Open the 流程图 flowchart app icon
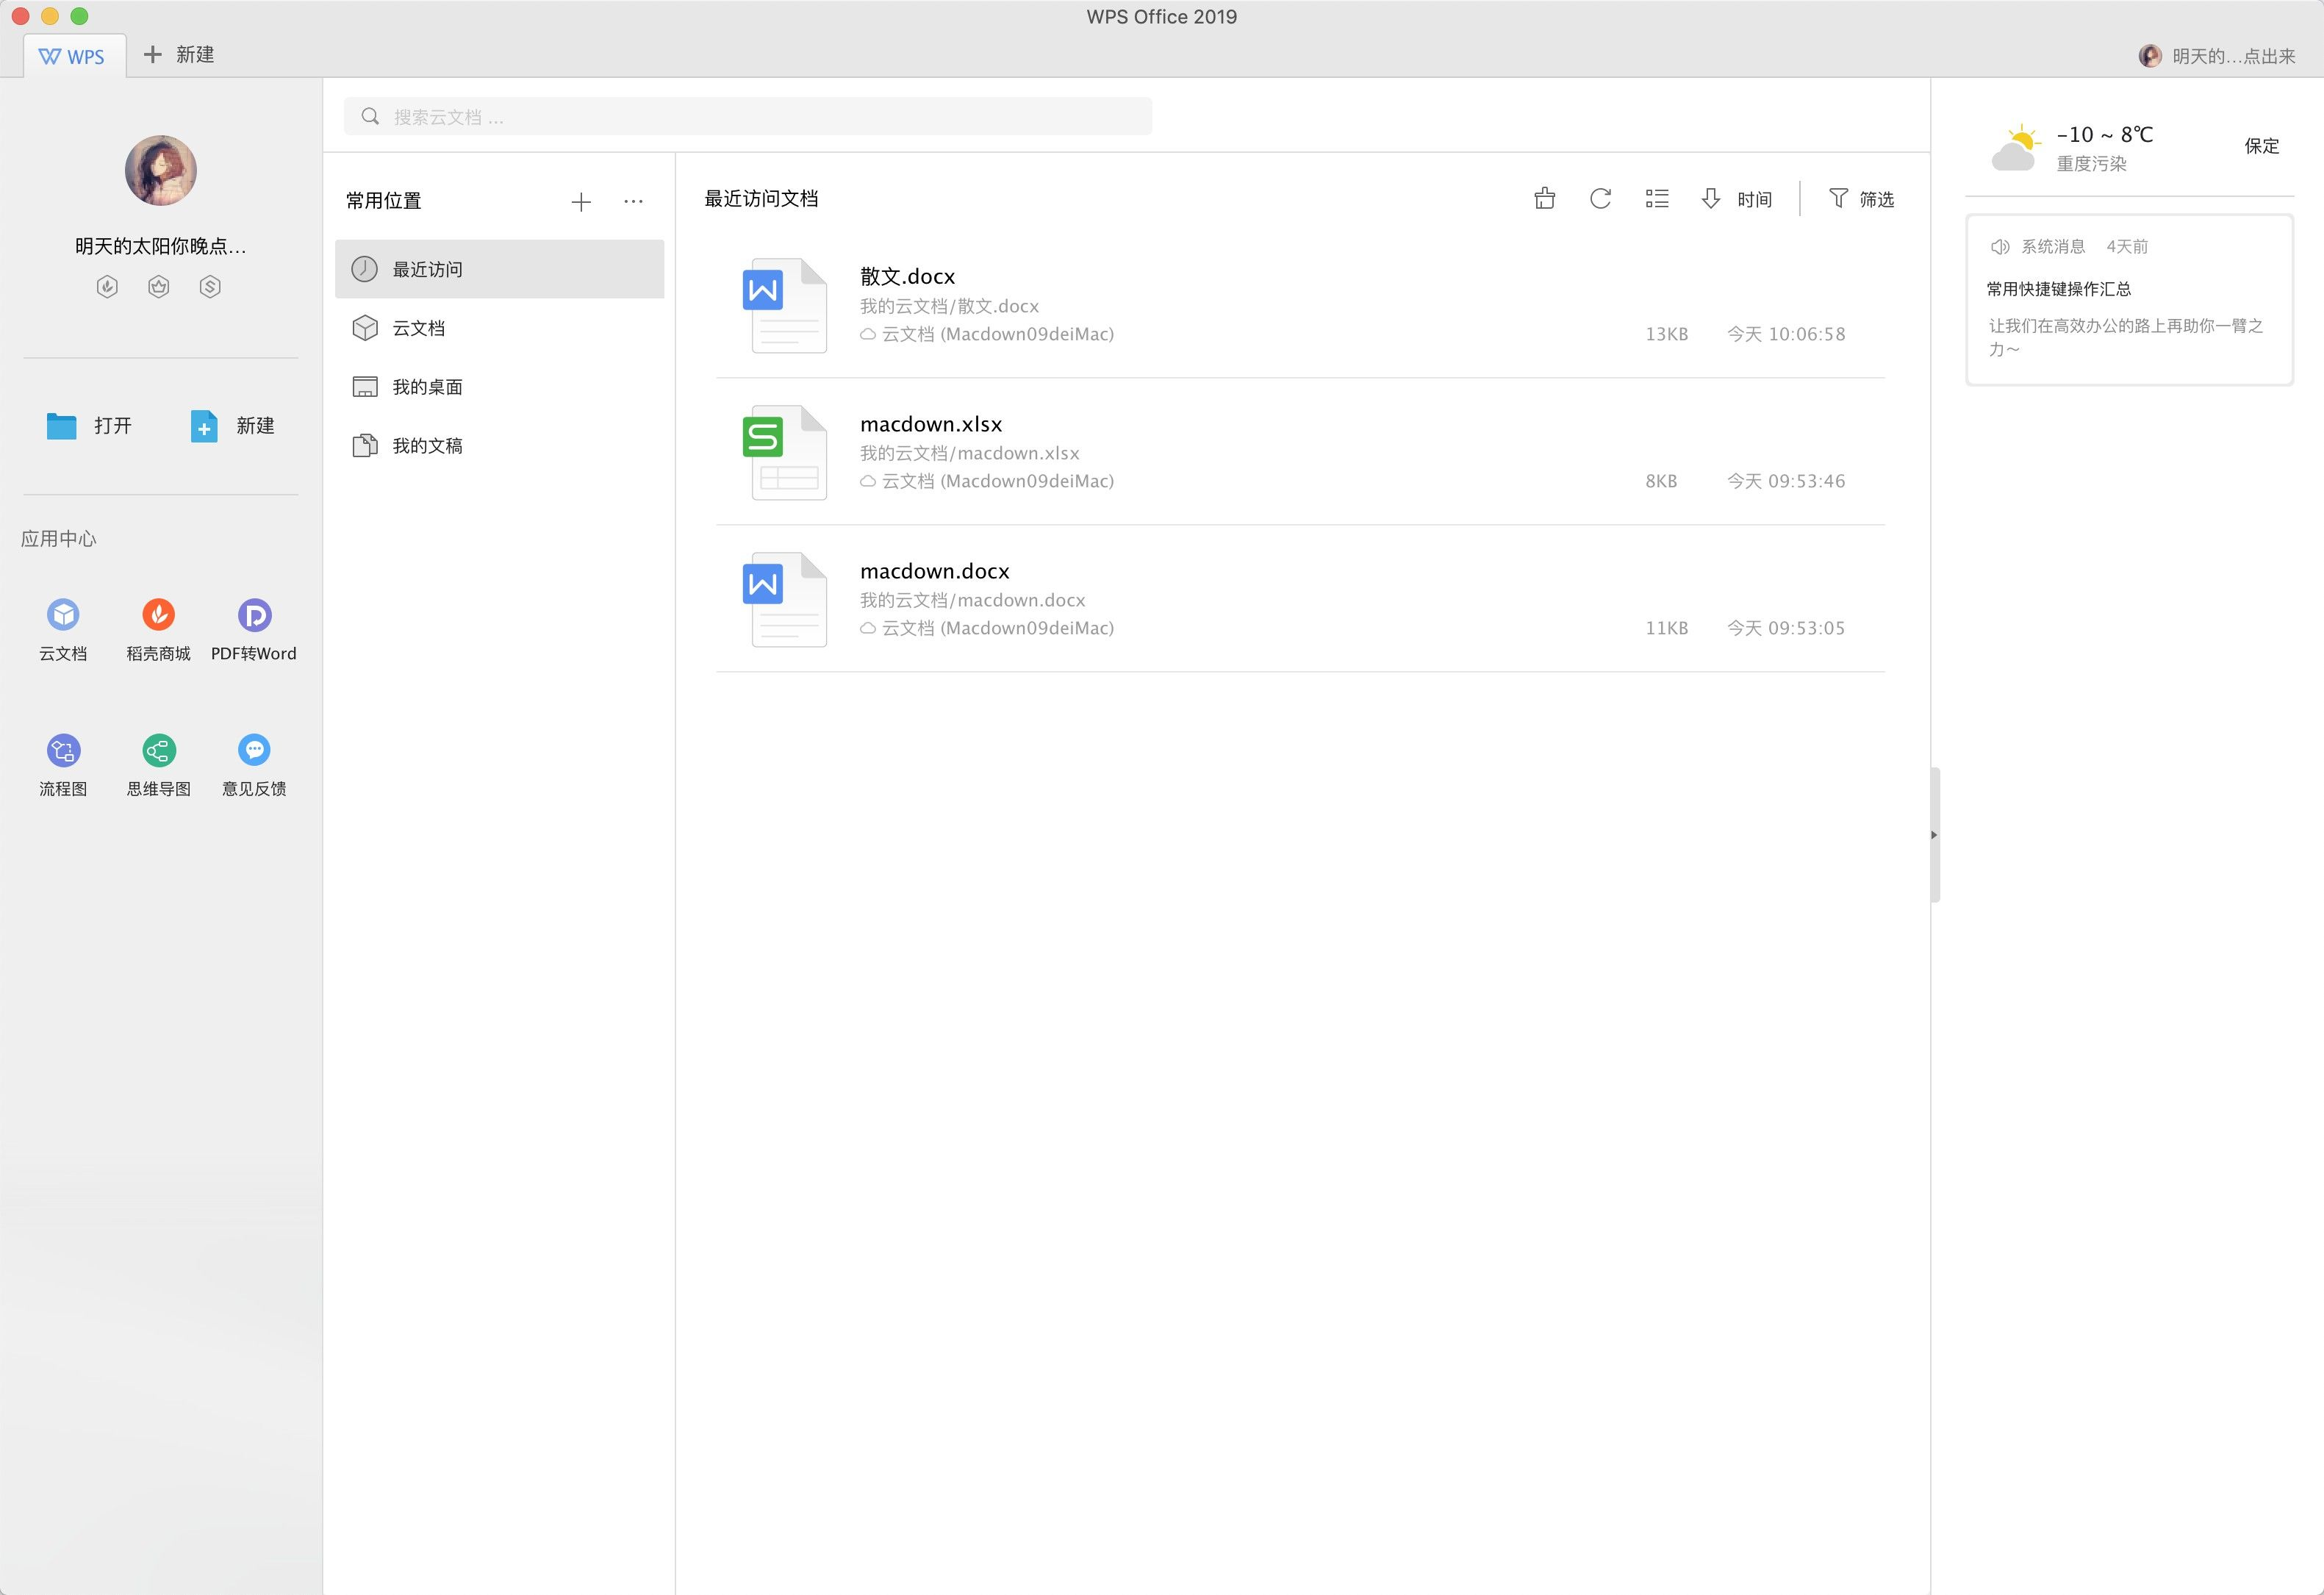2324x1595 pixels. tap(63, 750)
